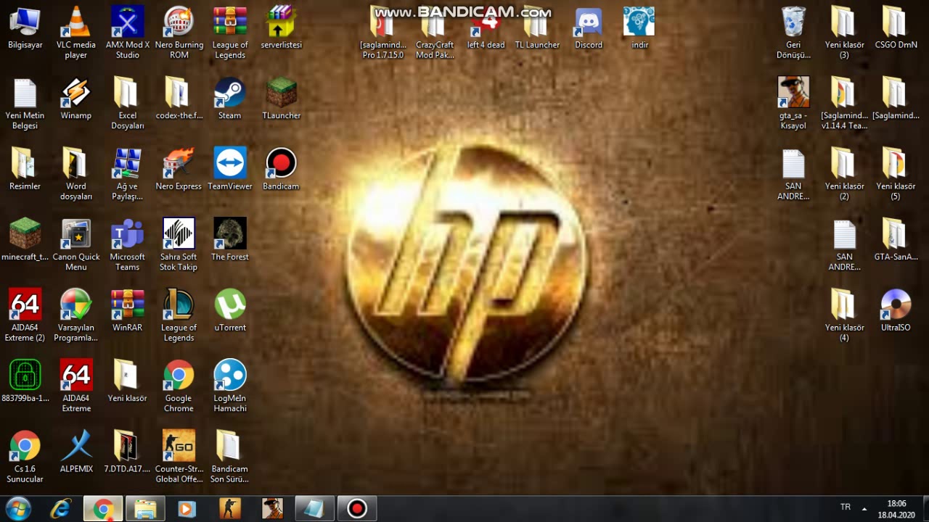929x522 pixels.
Task: Switch to Chrome in the taskbar
Action: point(102,509)
